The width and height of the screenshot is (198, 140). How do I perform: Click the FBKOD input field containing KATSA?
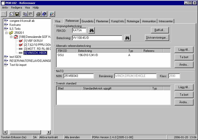(x=79, y=30)
